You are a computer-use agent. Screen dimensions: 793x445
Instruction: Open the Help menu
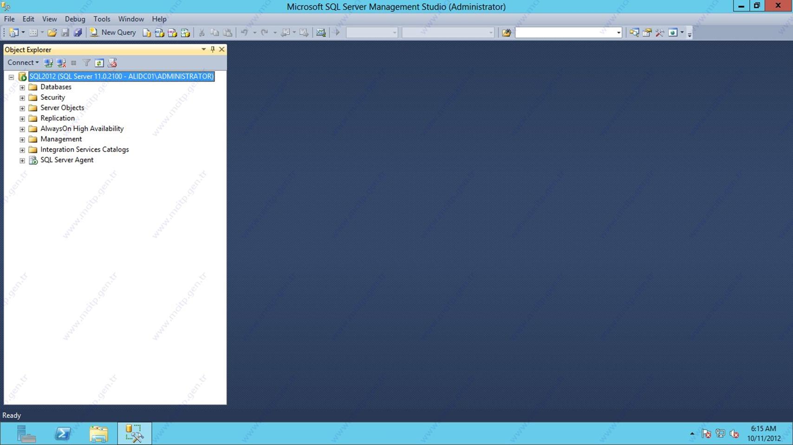[159, 19]
